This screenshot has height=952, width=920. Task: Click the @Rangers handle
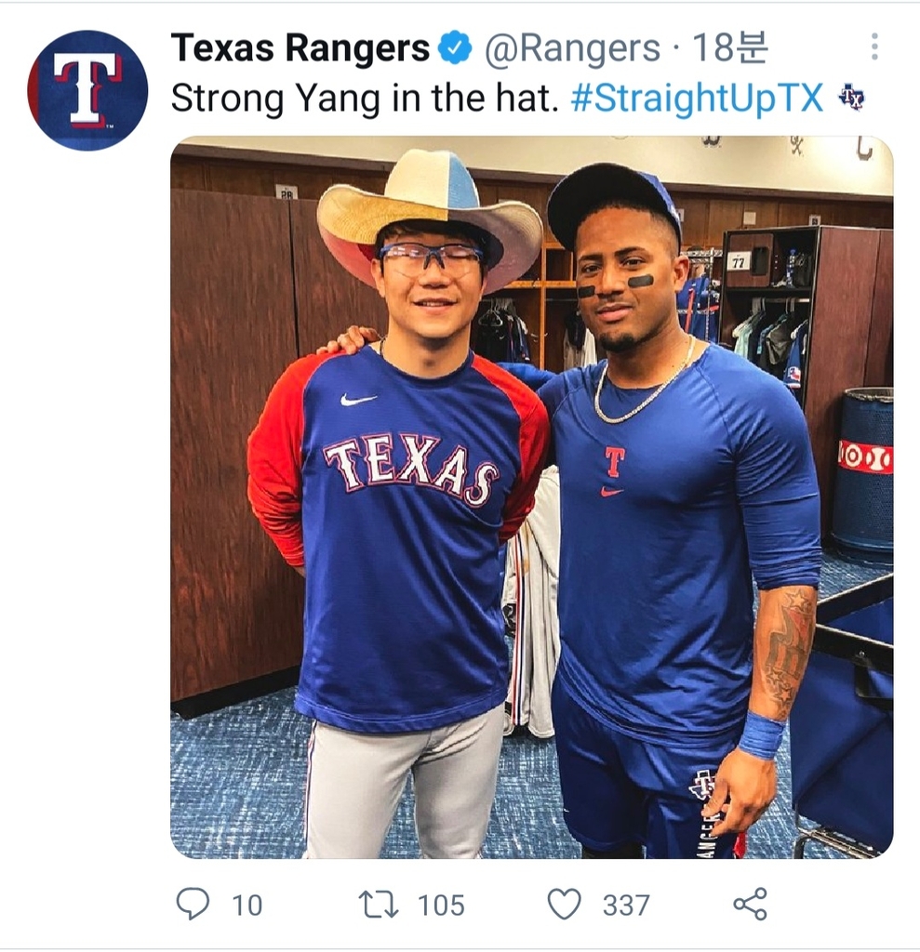click(571, 48)
